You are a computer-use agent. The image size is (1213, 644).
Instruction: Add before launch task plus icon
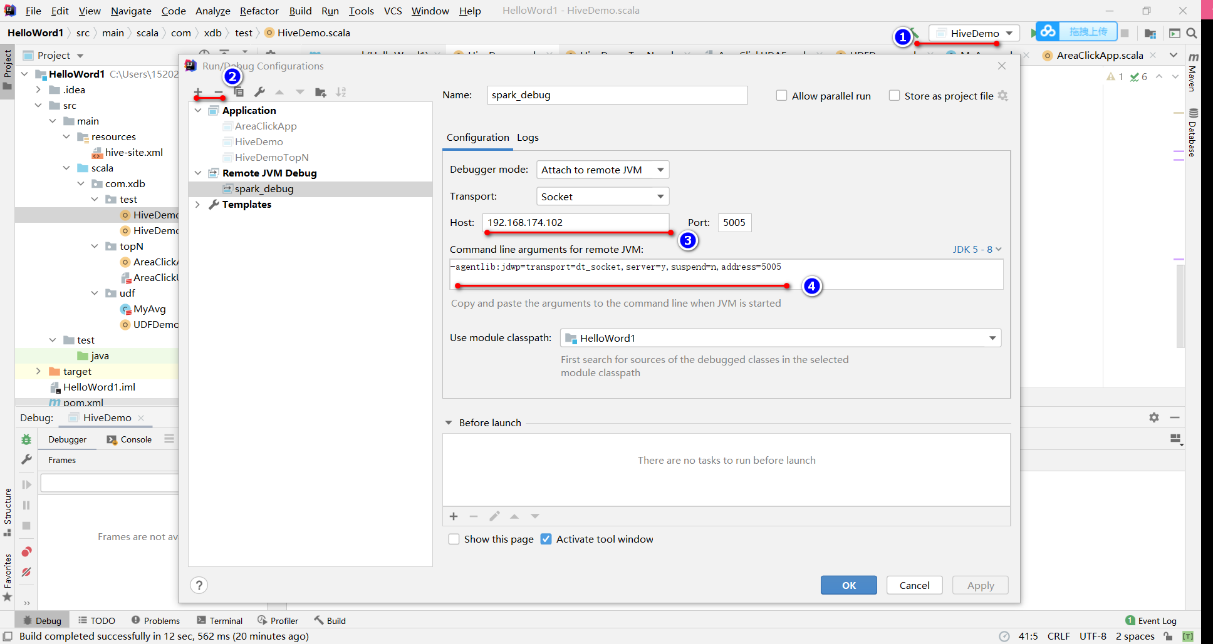coord(454,516)
